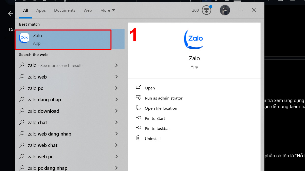305x171 pixels.
Task: Click Open to launch Zalo
Action: pyautogui.click(x=150, y=88)
